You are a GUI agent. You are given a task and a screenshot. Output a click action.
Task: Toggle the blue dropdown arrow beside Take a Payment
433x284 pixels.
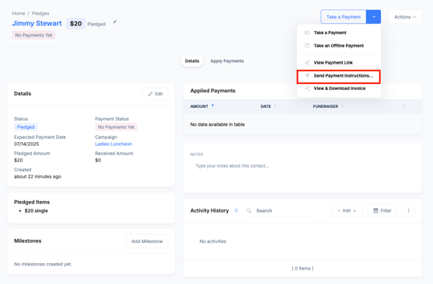(374, 17)
